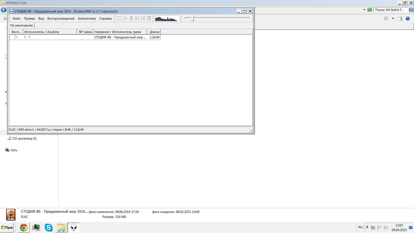Sort by Длина column header
Screen dimensions: 414x233
coord(154,32)
